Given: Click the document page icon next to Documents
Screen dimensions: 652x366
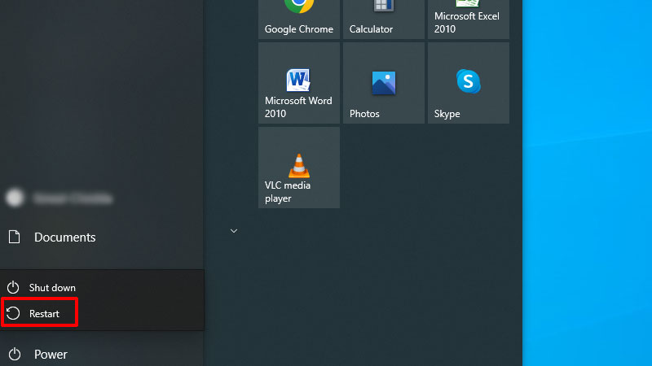Looking at the screenshot, I should pyautogui.click(x=14, y=237).
